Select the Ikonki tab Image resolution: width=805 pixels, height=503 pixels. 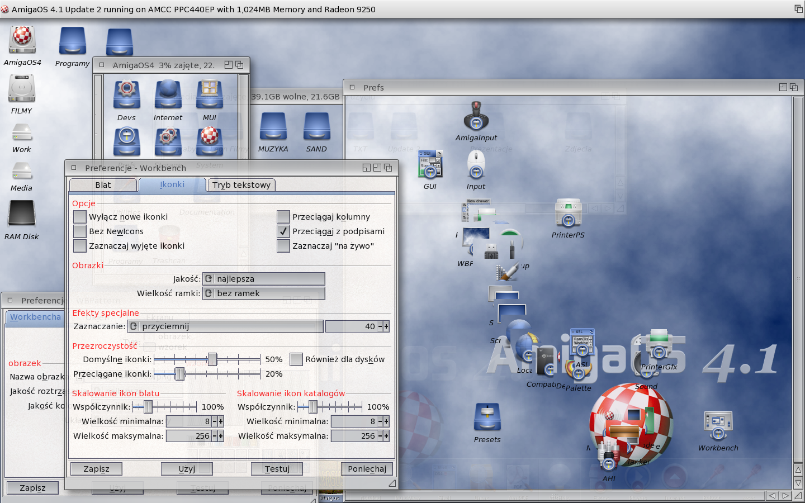(x=172, y=184)
